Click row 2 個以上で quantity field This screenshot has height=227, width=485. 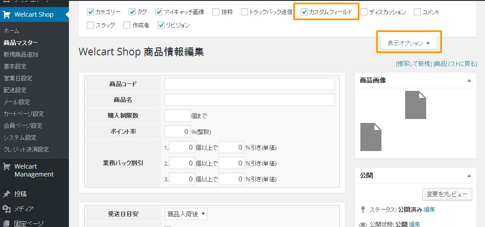click(x=182, y=163)
